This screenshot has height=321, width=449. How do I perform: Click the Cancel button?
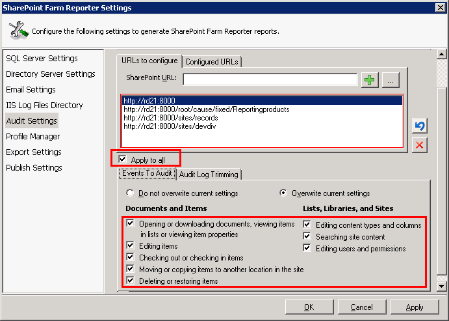(x=362, y=307)
